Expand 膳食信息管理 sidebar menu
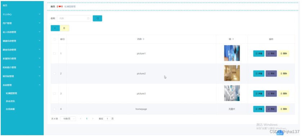This screenshot has height=137, width=305. tap(22, 50)
